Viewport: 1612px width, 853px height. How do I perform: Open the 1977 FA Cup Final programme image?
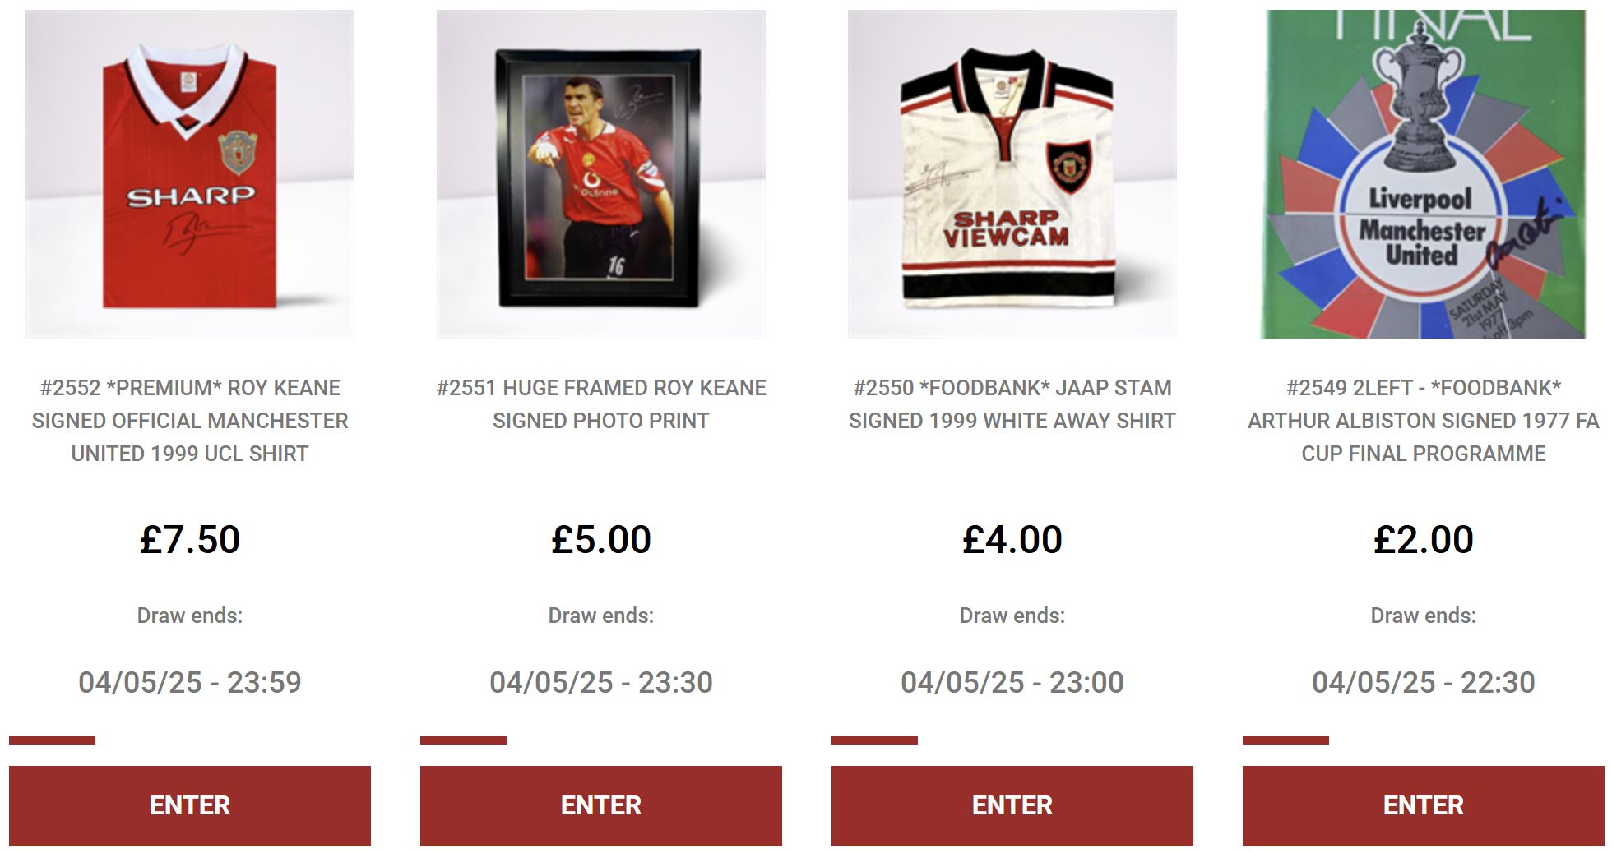[1424, 173]
